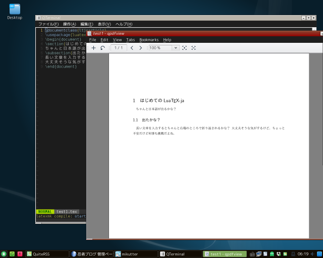Switch to QuiteRSS in the taskbar
The width and height of the screenshot is (323, 258).
point(47,254)
